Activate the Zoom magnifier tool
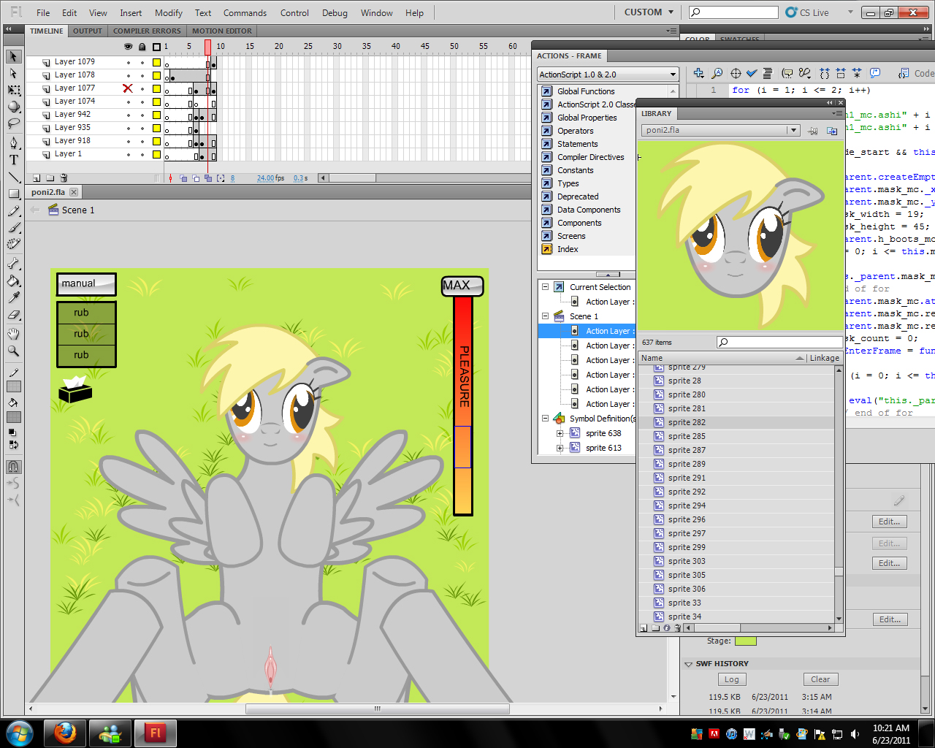 tap(14, 351)
